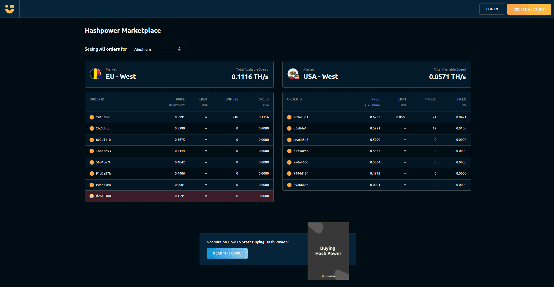Image resolution: width=554 pixels, height=287 pixels.
Task: Click the status dot beside order 298668a6
Action: (289, 185)
